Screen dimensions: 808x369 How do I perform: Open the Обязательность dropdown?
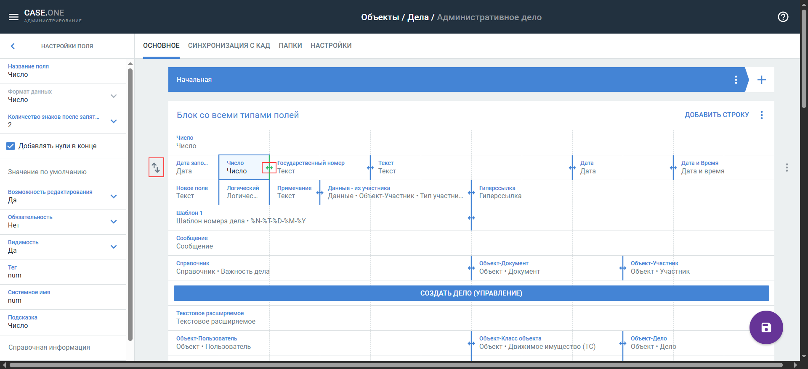coord(113,222)
